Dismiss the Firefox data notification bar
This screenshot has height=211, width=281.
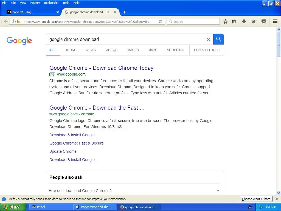(277, 199)
